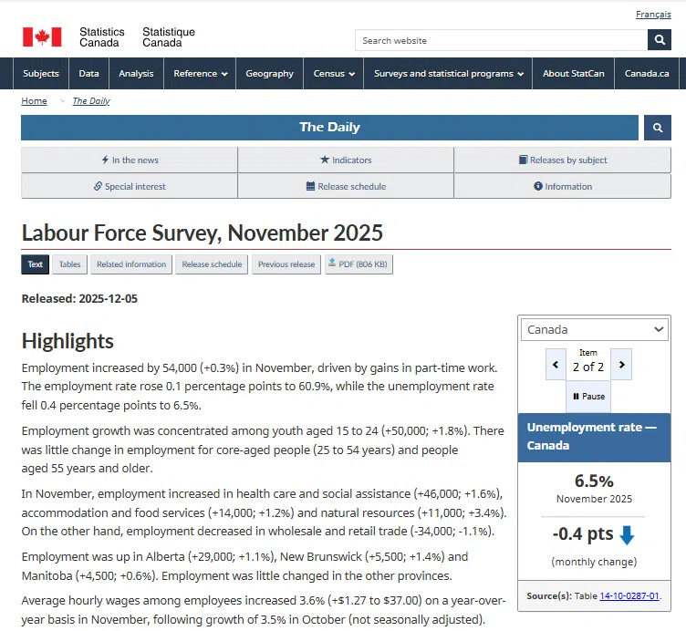This screenshot has width=686, height=631.
Task: Open the Canada geography dropdown
Action: (x=596, y=329)
